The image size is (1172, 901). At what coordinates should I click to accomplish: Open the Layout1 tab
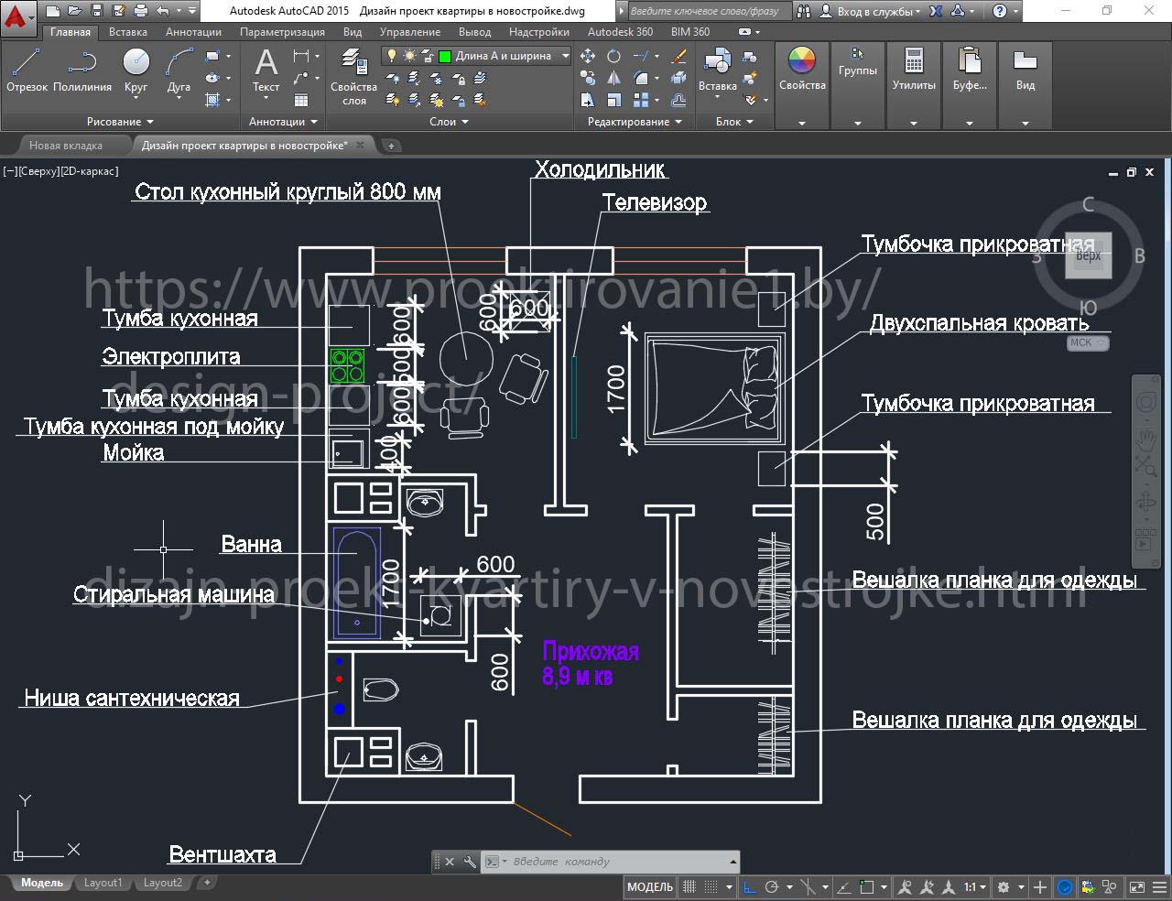(x=103, y=883)
